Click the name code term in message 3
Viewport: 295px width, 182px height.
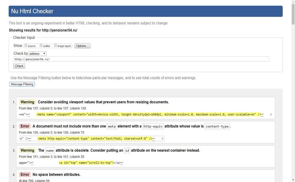(x=50, y=150)
